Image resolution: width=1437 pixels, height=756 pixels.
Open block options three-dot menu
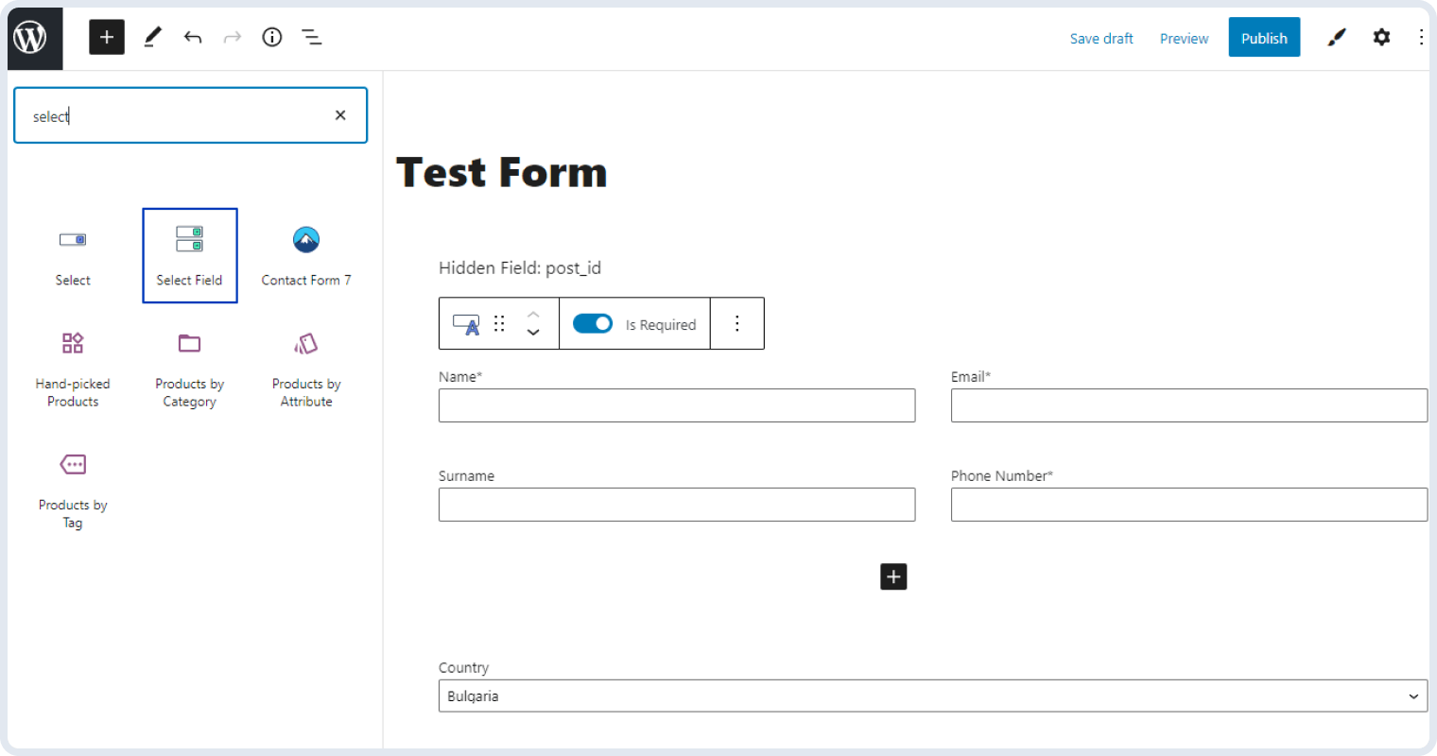point(737,323)
